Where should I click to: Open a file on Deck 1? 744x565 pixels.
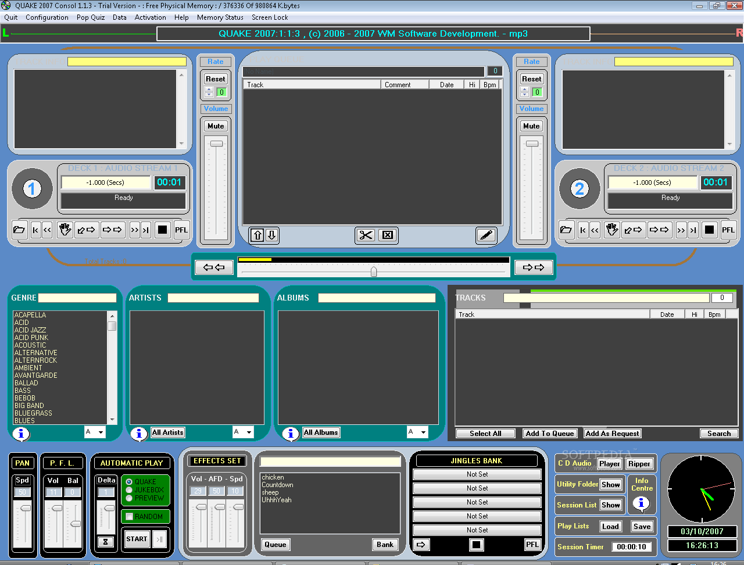pos(19,230)
